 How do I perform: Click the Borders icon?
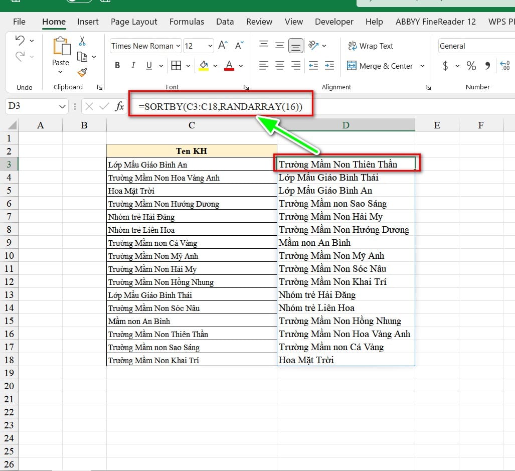tap(176, 66)
